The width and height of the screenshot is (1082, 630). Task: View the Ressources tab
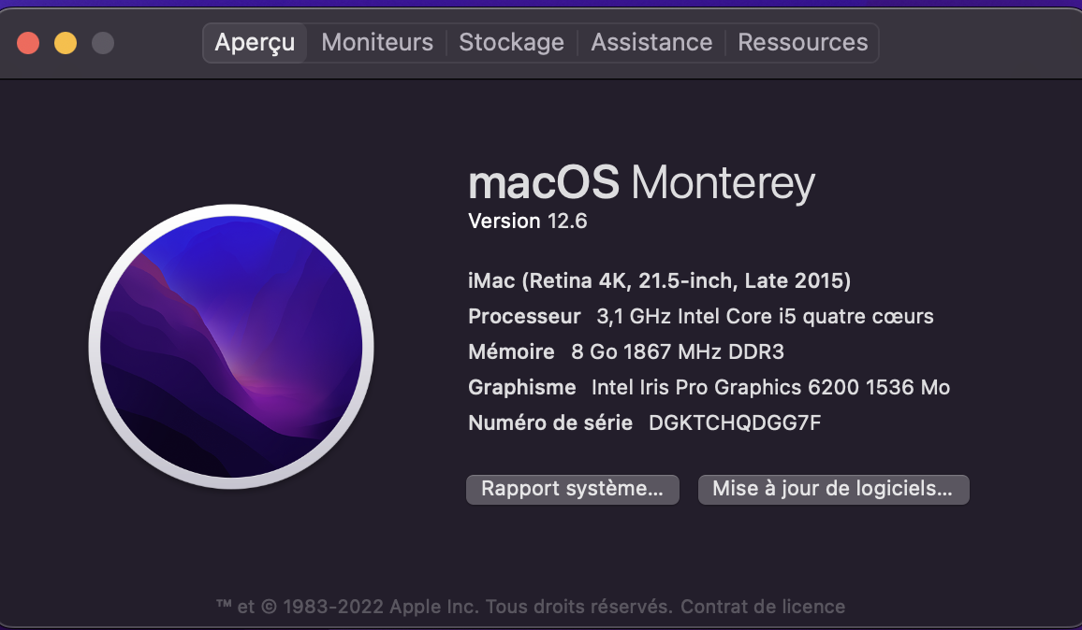tap(802, 42)
